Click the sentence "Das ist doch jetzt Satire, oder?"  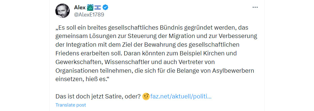[98, 97]
